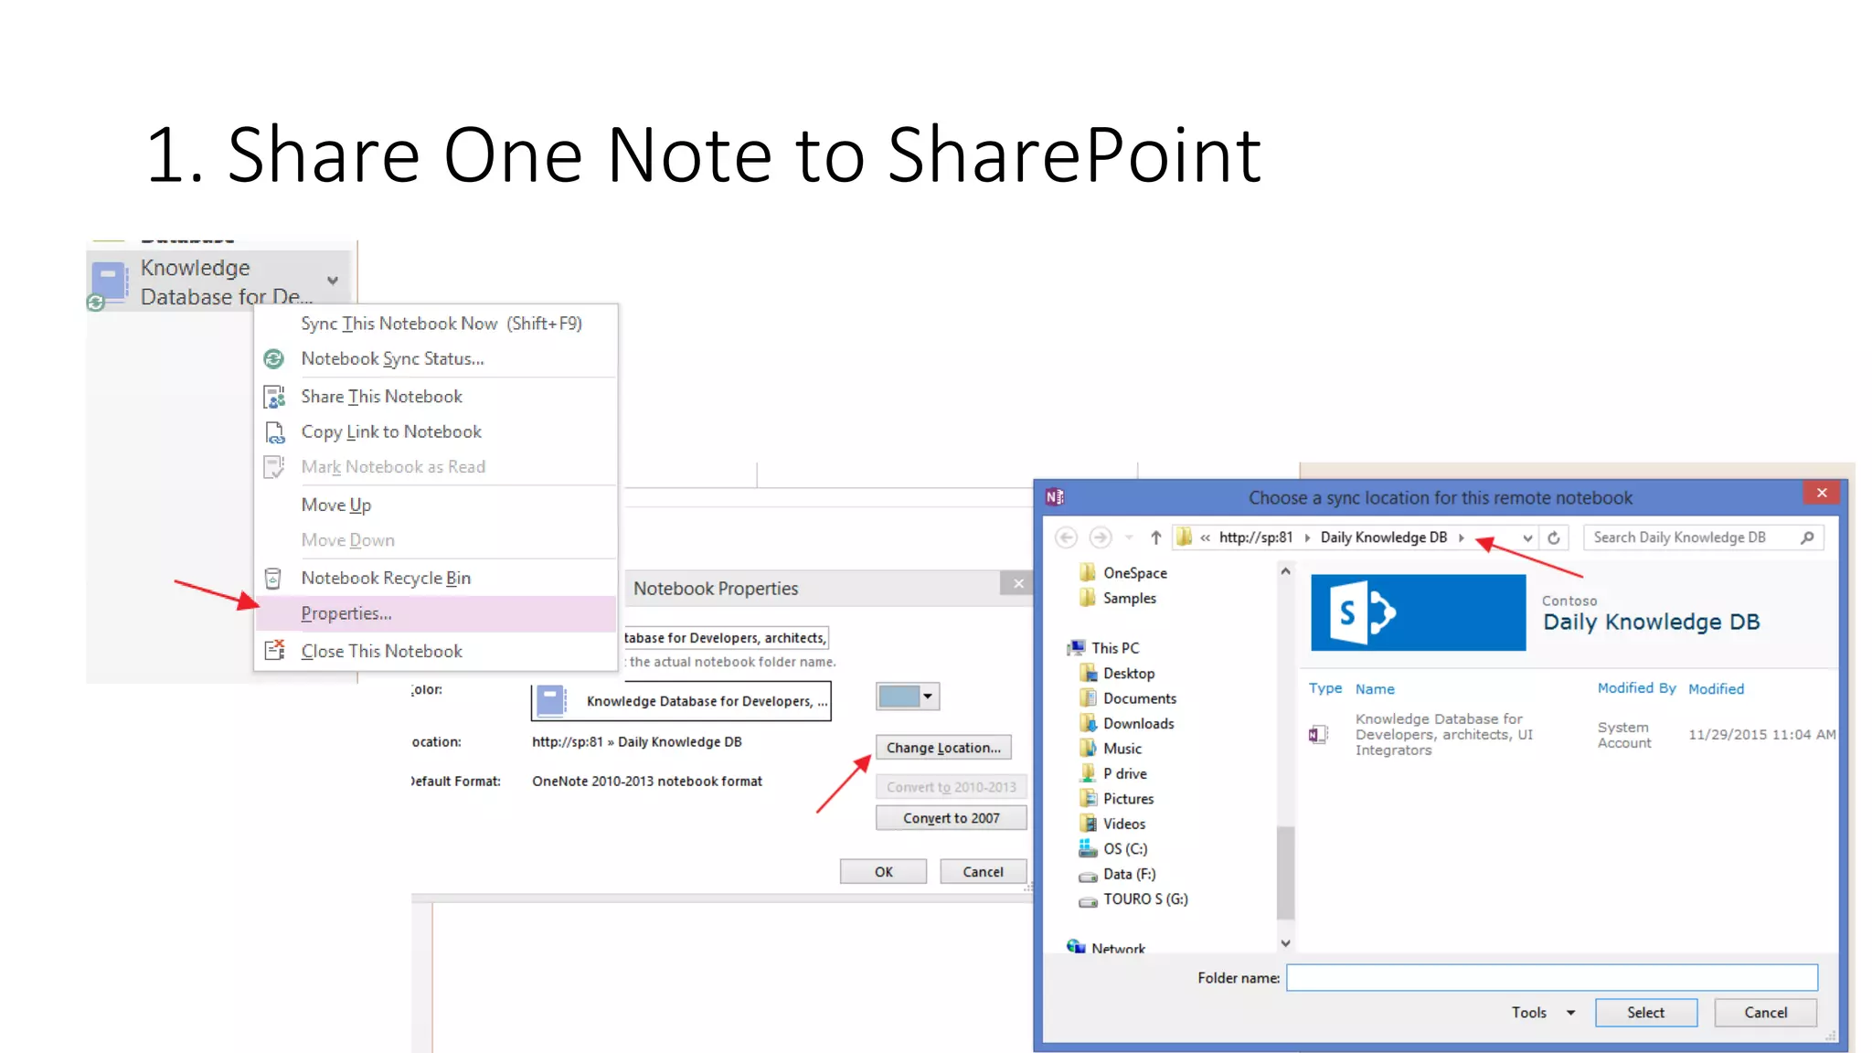This screenshot has width=1872, height=1053.
Task: Click the Mark Notebook as Read icon
Action: tap(274, 467)
